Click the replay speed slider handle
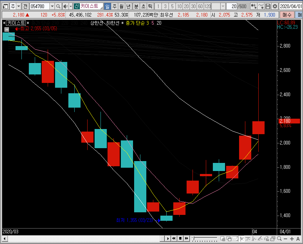Image resolution: width=303 pixels, height=244 pixels. pyautogui.click(x=193, y=238)
